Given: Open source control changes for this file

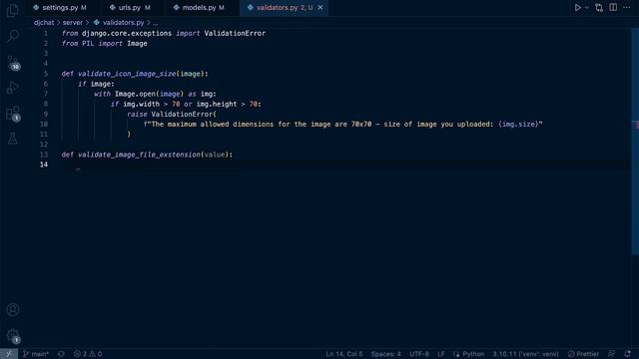Looking at the screenshot, I should pos(599,7).
